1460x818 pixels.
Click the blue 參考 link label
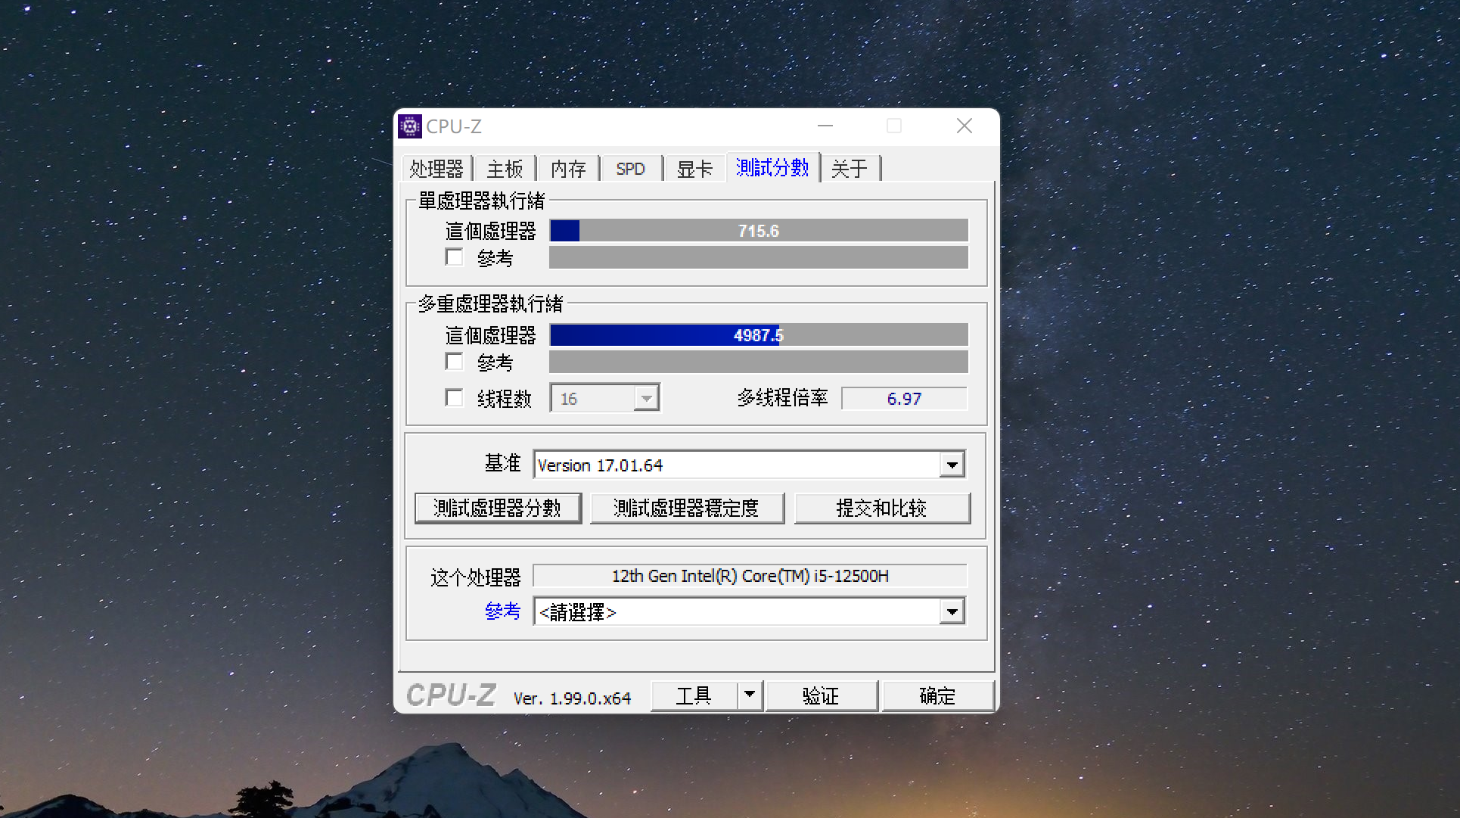coord(503,611)
